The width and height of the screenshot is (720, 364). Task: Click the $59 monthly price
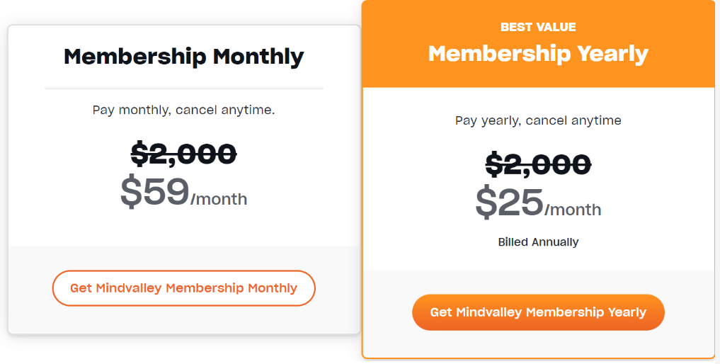click(x=155, y=191)
